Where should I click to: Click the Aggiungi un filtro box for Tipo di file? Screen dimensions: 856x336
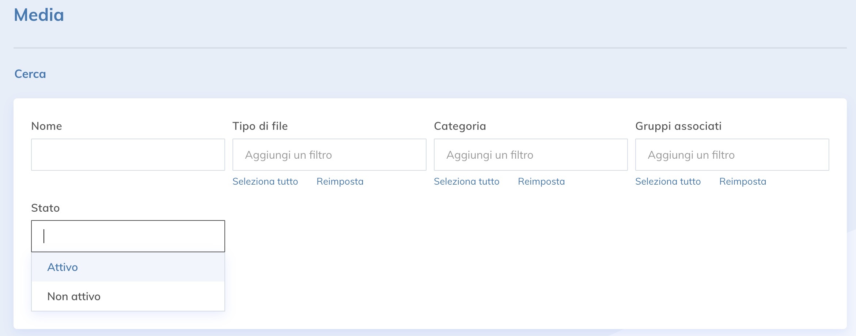coord(329,154)
